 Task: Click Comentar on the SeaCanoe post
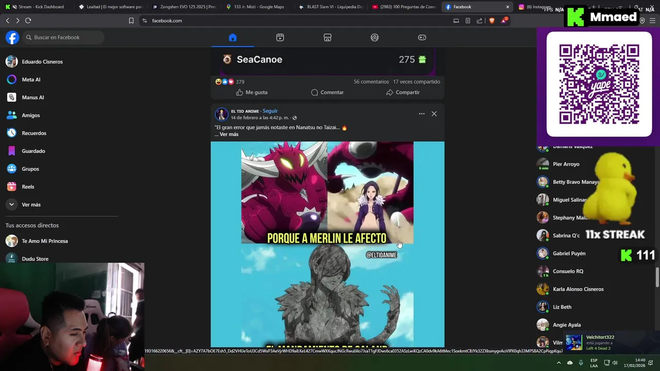tap(327, 92)
